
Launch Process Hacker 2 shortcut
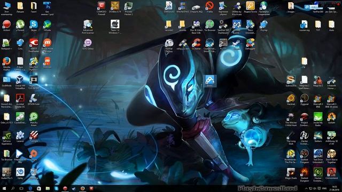pyautogui.click(x=128, y=9)
